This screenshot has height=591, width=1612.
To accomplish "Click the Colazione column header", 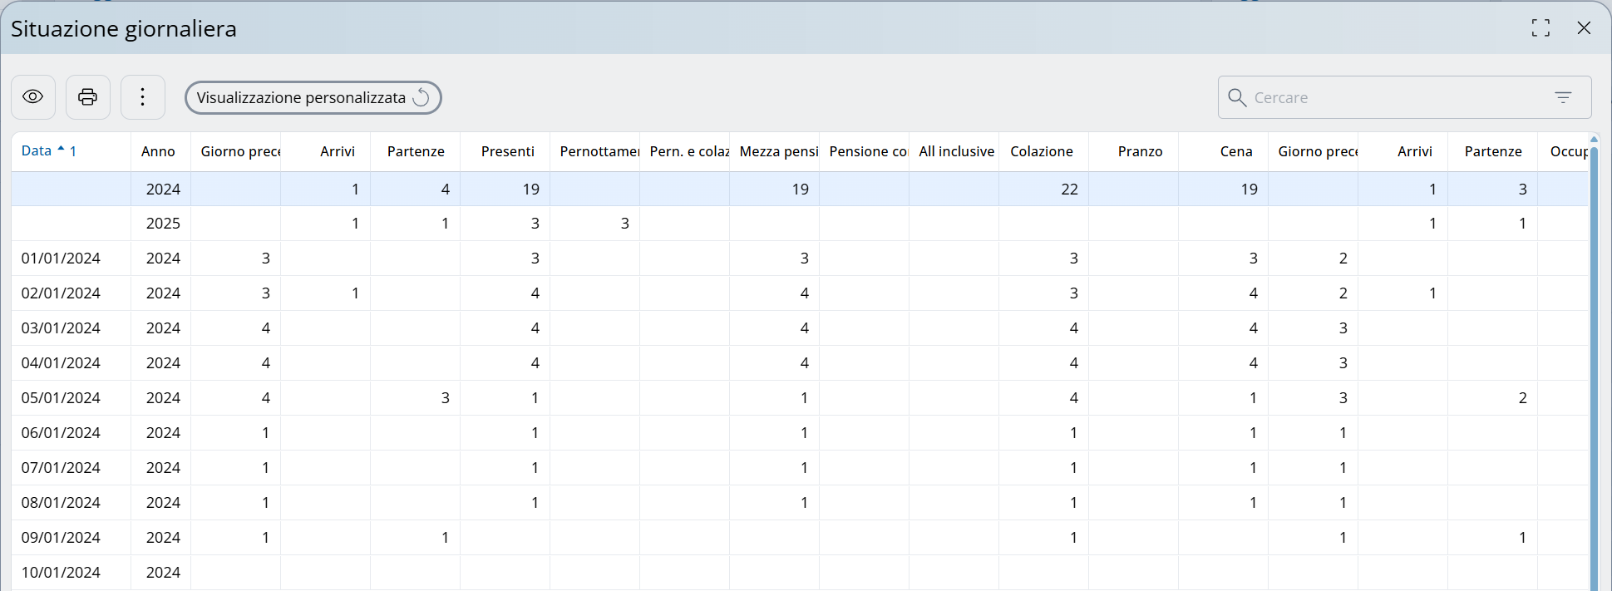I will point(1041,151).
